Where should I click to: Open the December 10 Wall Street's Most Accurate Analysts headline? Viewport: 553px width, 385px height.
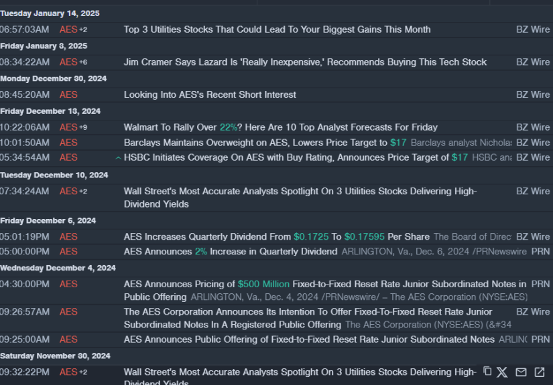pyautogui.click(x=300, y=198)
